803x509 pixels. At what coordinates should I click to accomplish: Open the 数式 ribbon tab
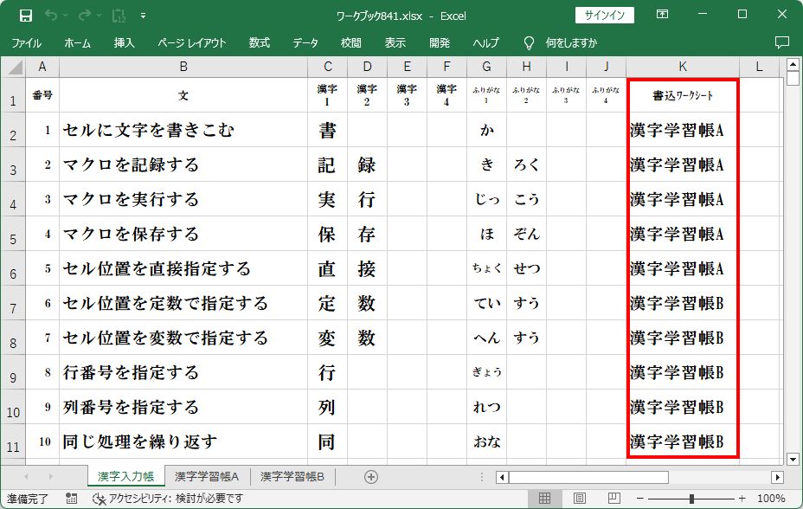(259, 43)
